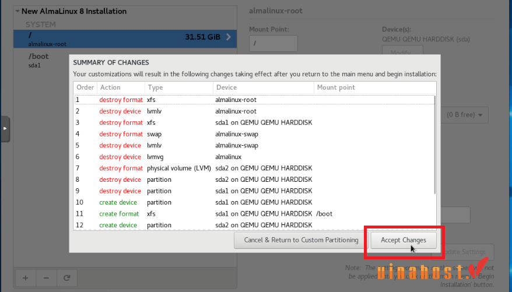Click the /boot mount point cell in row 11
Image resolution: width=512 pixels, height=292 pixels.
click(x=324, y=214)
